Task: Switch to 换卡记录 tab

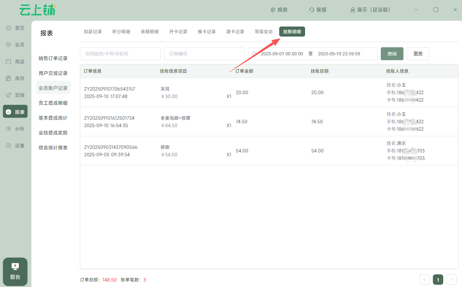Action: pos(207,32)
